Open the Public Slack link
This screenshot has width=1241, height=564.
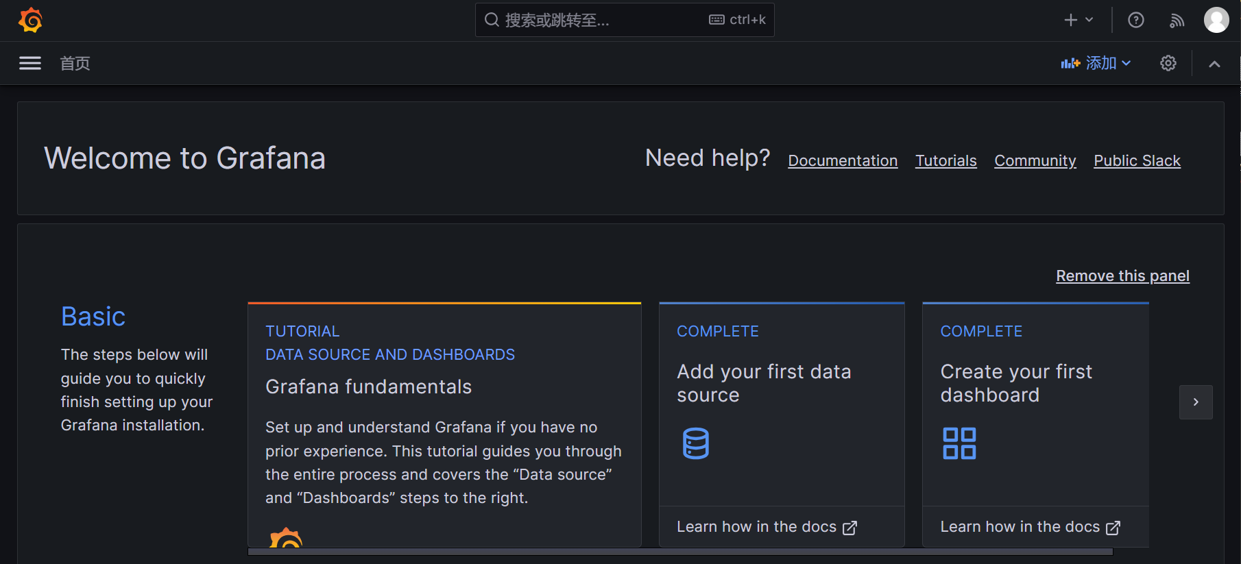(x=1137, y=160)
